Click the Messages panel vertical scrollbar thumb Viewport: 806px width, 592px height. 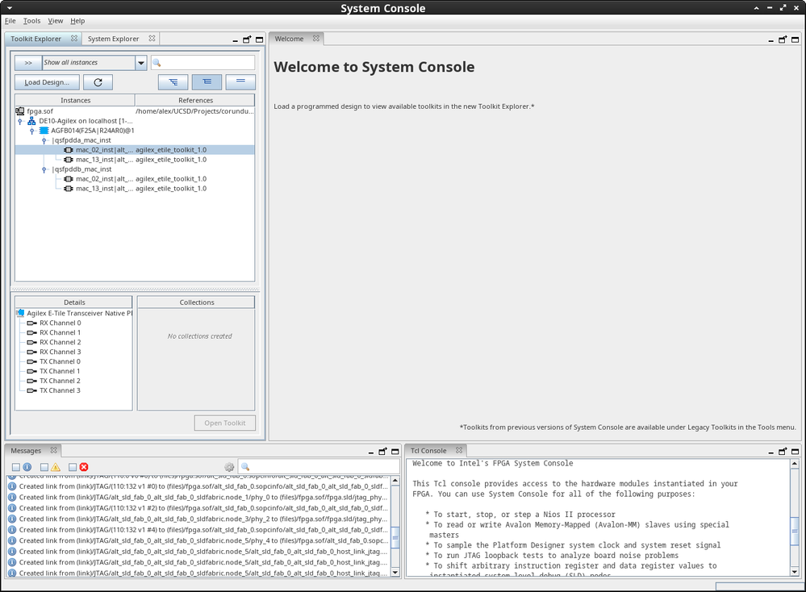click(395, 536)
